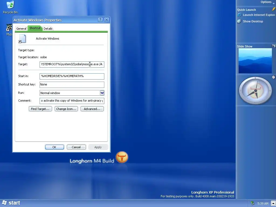Click the Start in text field
This screenshot has height=207, width=276.
(72, 76)
